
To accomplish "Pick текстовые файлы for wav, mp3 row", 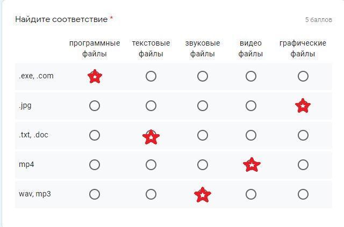I will (151, 194).
